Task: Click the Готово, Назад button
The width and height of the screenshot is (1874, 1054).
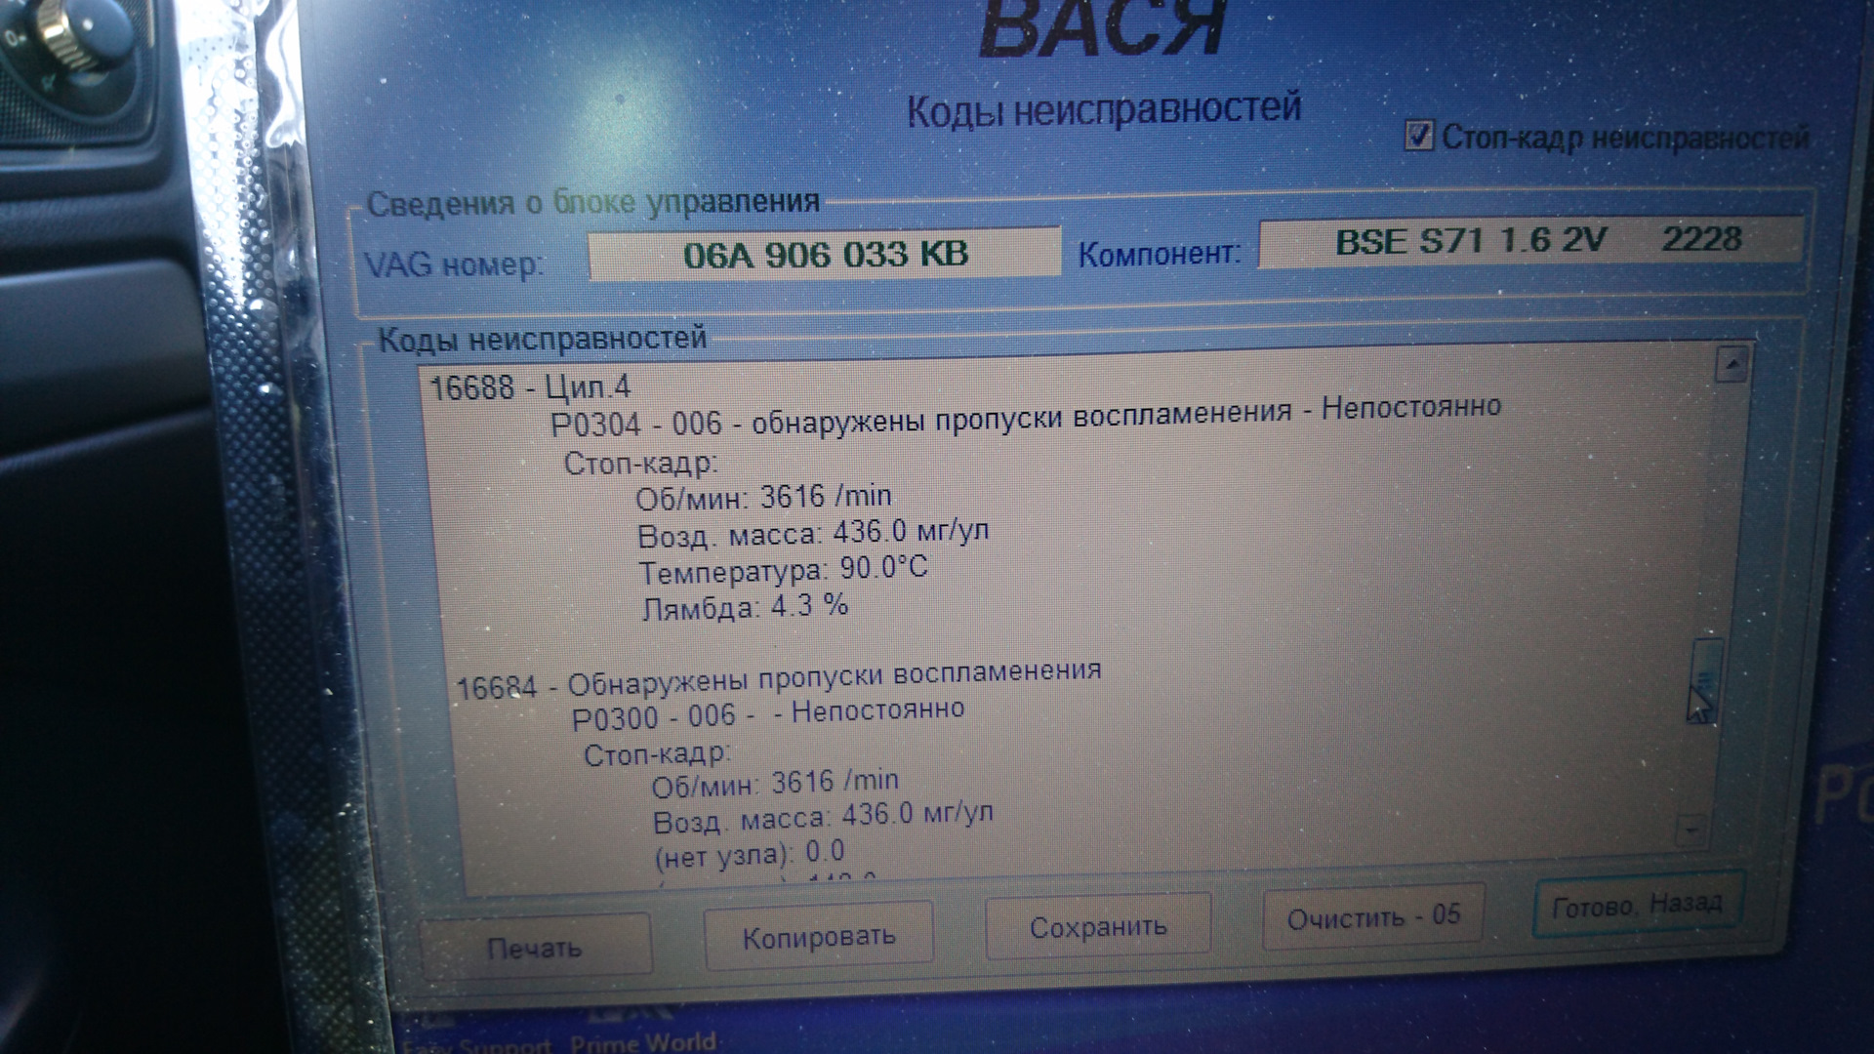Action: click(1637, 905)
